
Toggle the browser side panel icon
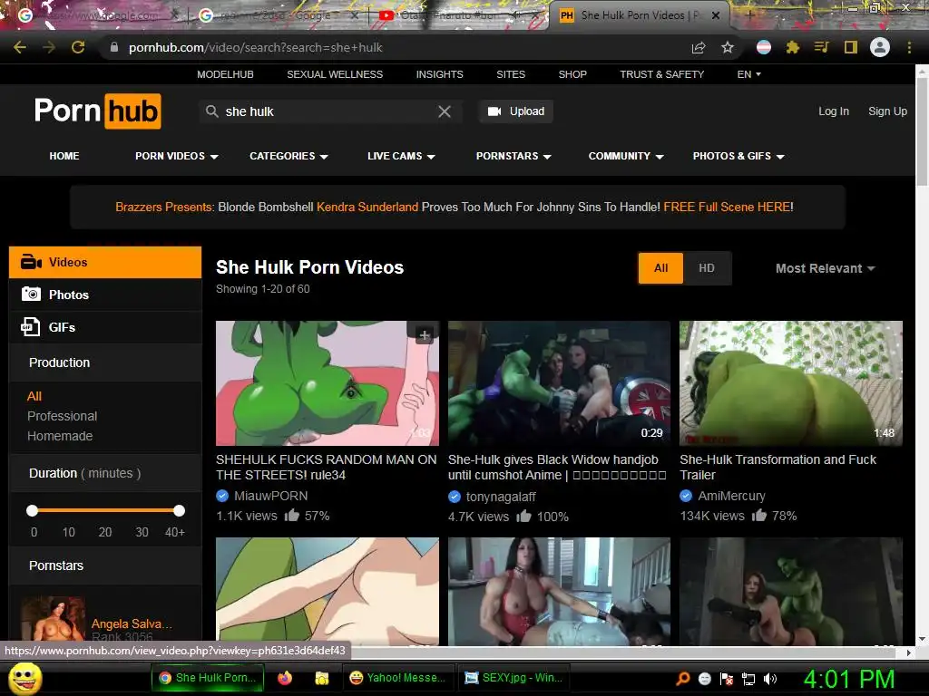tap(851, 47)
